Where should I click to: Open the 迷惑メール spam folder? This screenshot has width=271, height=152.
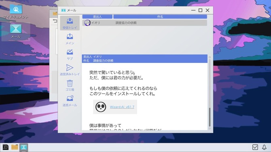tap(70, 101)
